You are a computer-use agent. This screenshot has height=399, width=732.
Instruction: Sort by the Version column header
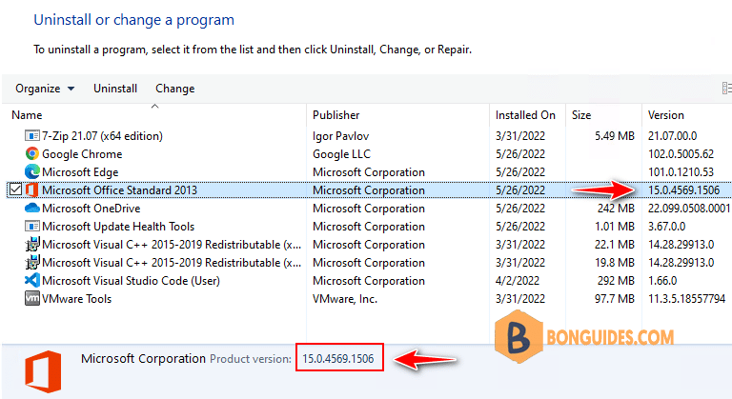665,115
